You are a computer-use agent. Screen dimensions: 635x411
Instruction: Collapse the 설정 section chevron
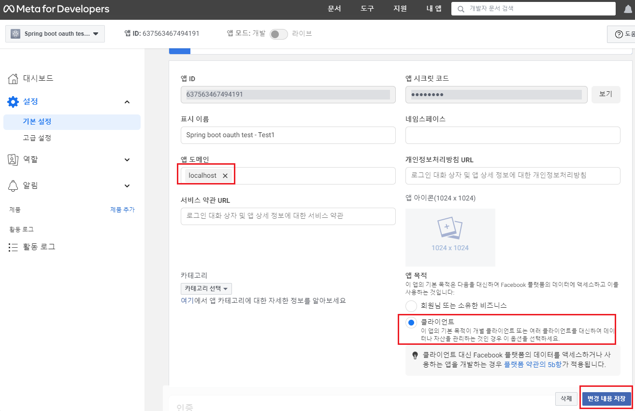point(127,102)
